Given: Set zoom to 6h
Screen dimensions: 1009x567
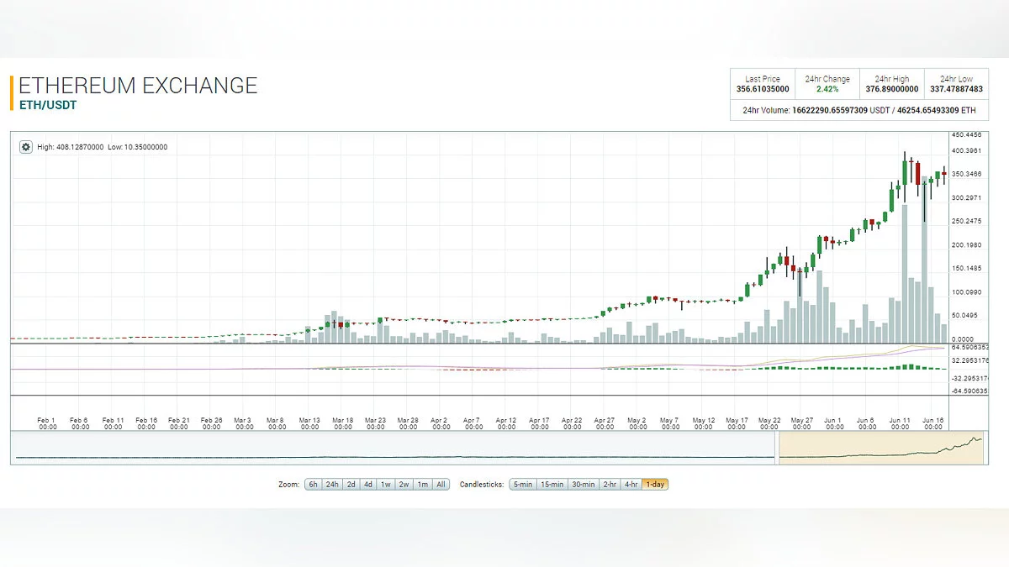Looking at the screenshot, I should click(x=313, y=485).
